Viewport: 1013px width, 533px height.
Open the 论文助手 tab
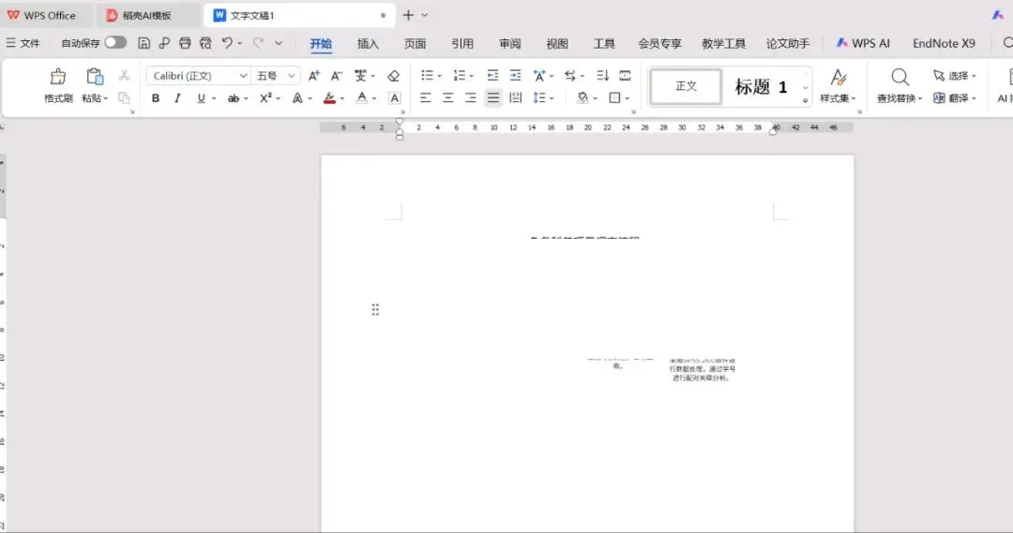pyautogui.click(x=788, y=44)
